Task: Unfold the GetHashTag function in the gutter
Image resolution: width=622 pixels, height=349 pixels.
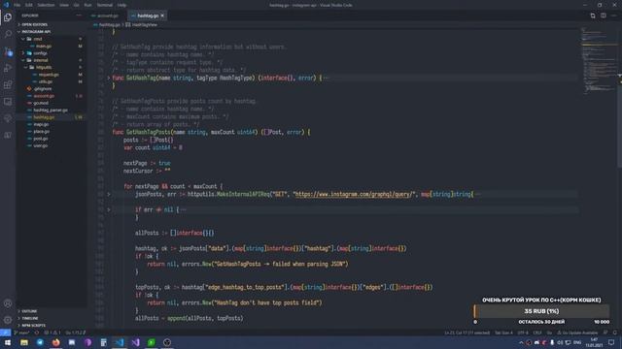Action: click(108, 78)
